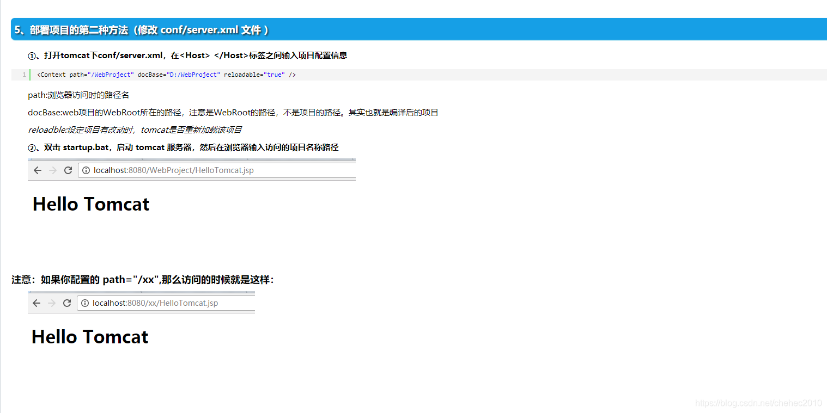Click forward arrow in /xx browser bar

[52, 303]
